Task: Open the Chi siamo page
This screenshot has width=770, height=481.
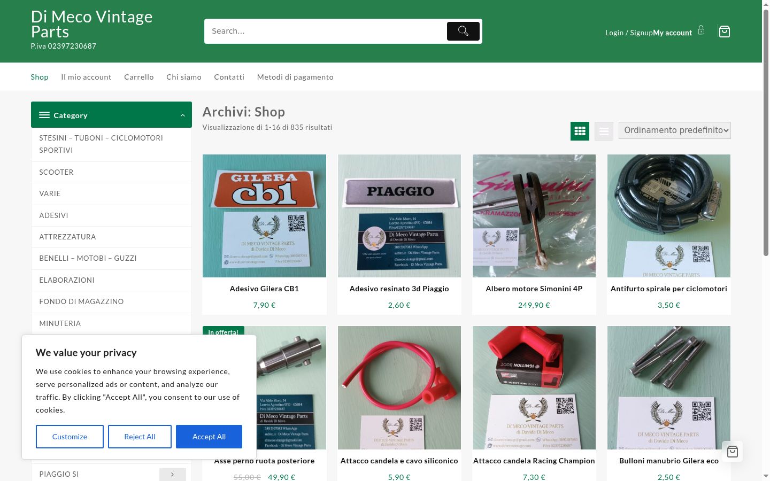Action: [x=184, y=77]
